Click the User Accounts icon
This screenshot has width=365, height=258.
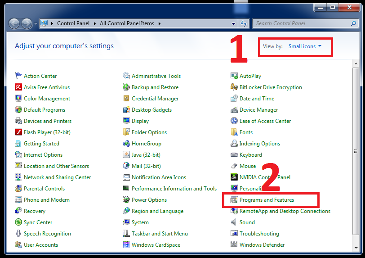[18, 244]
